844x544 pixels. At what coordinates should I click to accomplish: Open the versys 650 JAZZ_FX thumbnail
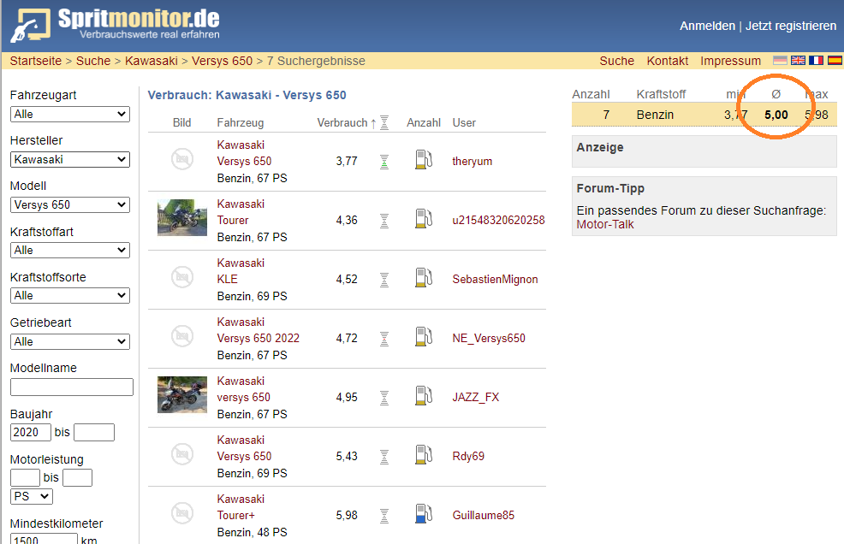(182, 394)
